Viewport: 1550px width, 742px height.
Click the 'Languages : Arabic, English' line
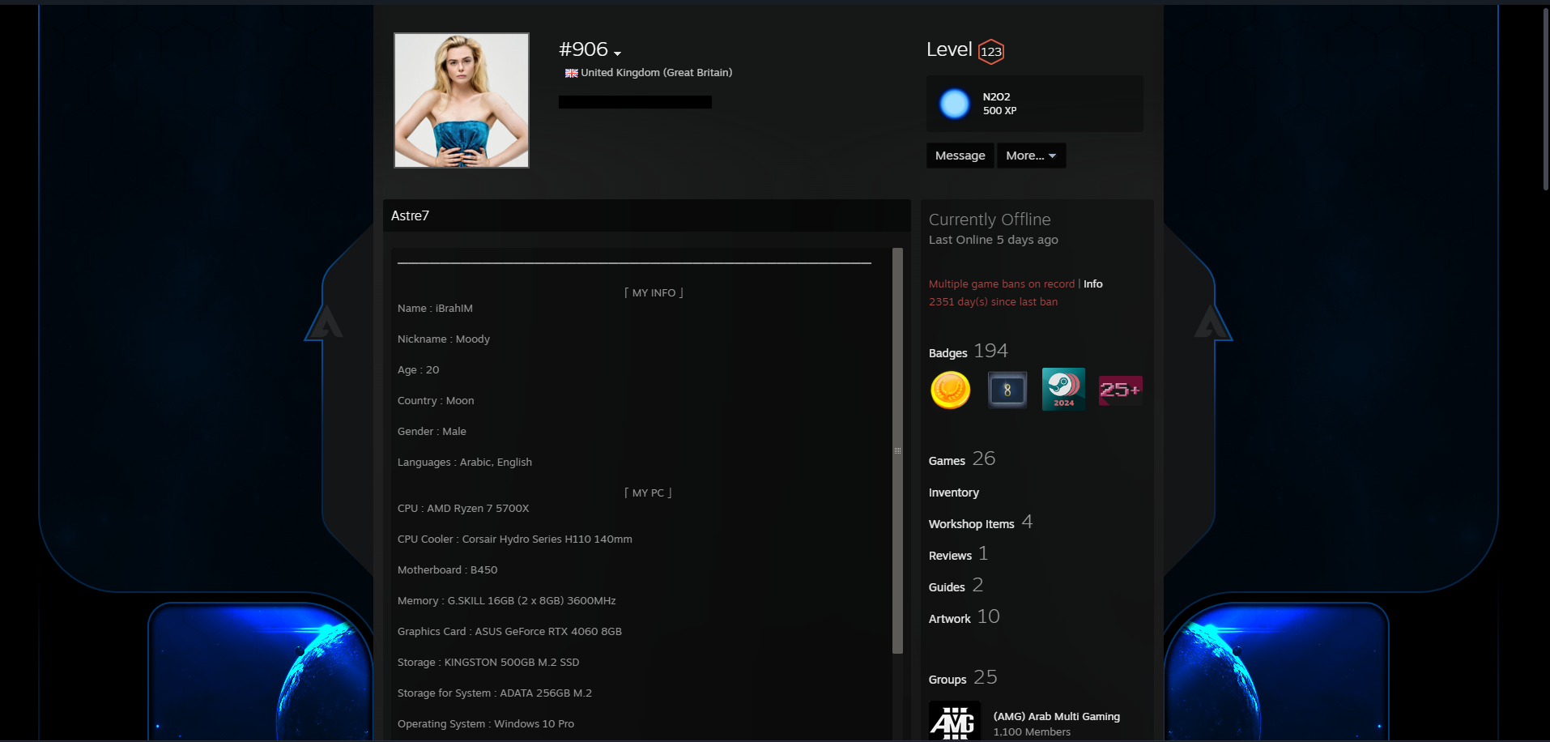click(465, 463)
